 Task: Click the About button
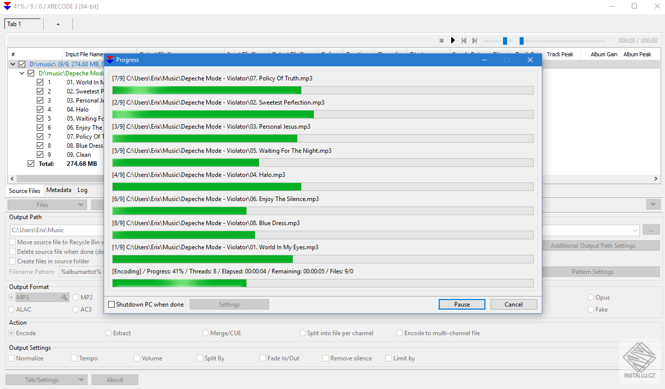pos(115,380)
